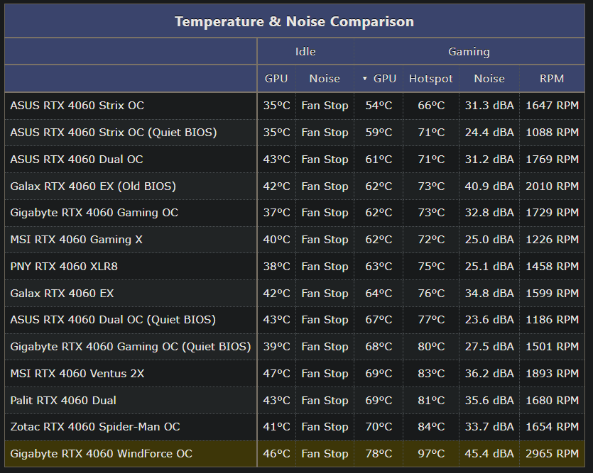593x473 pixels.
Task: Click PNY RTX 4060 XLR8 entry
Action: click(64, 267)
